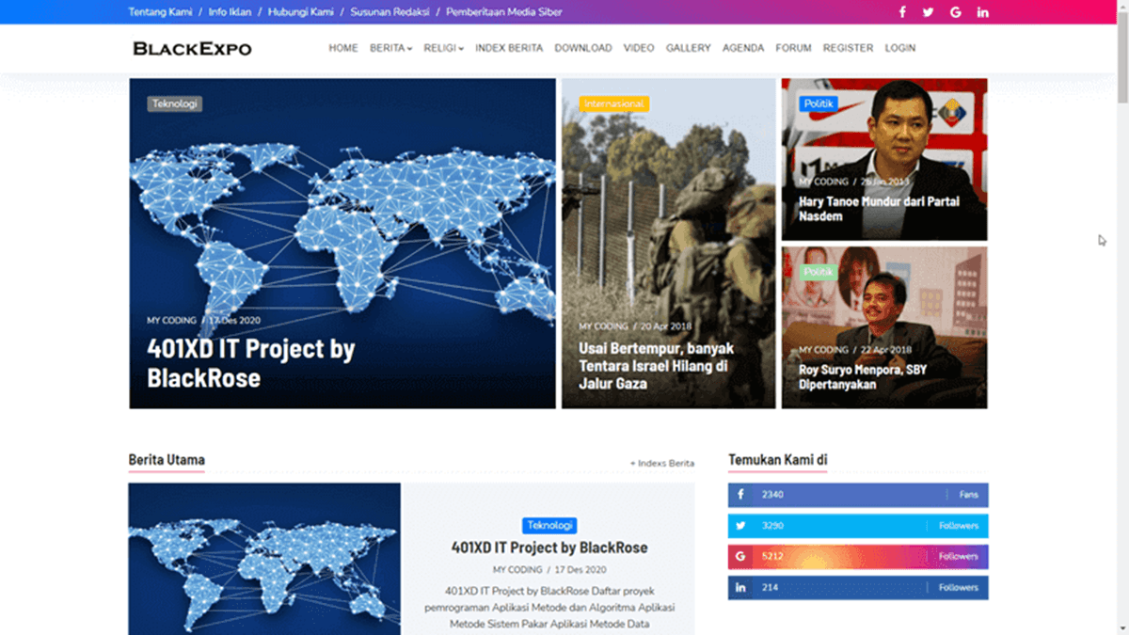Click the 17 Des 2020 date in Berita Utama
The width and height of the screenshot is (1129, 635).
(x=580, y=570)
